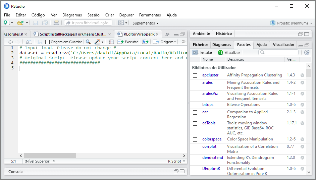Click the compile report notebook icon

(111, 42)
